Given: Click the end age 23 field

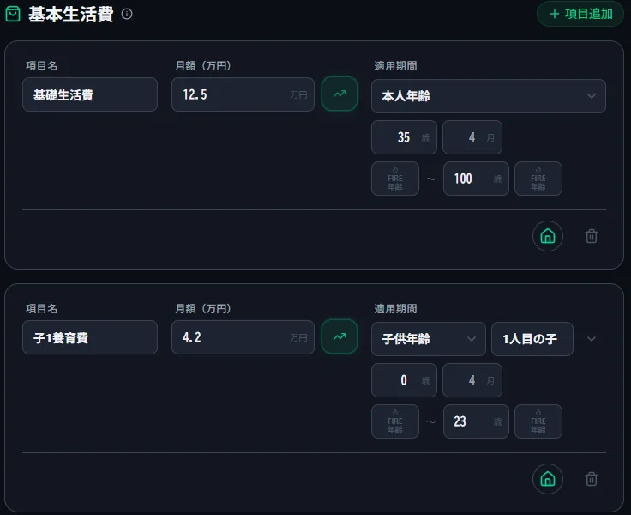Looking at the screenshot, I should pyautogui.click(x=476, y=421).
